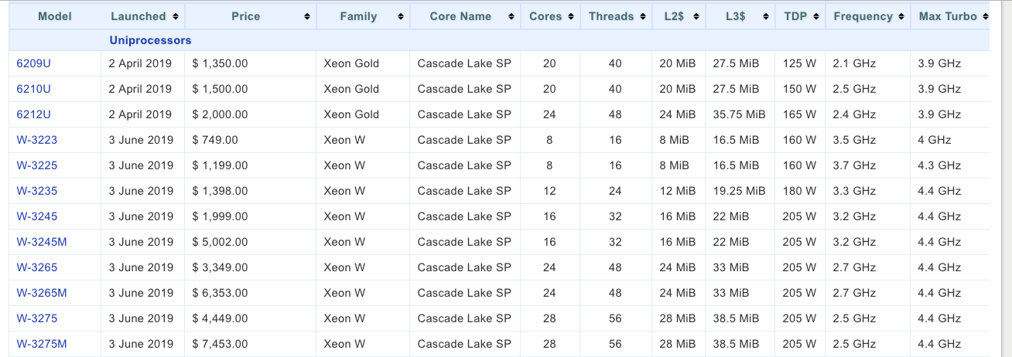Click the 3.5 GHz frequency value
1012x357 pixels.
click(854, 140)
